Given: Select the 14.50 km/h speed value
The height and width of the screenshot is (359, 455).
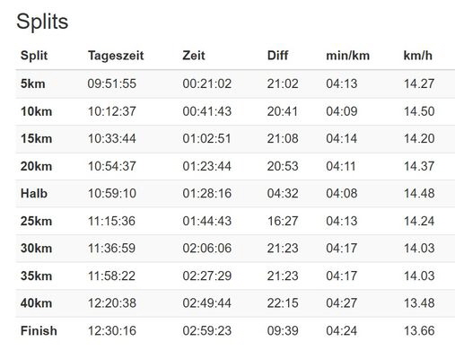Looking at the screenshot, I should [x=419, y=111].
